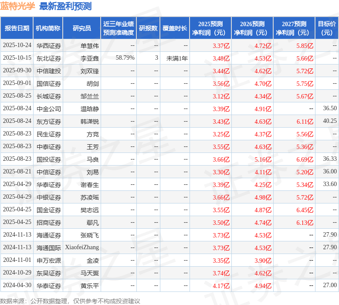
Task: Click the 研究员 column header
Action: 82,28
